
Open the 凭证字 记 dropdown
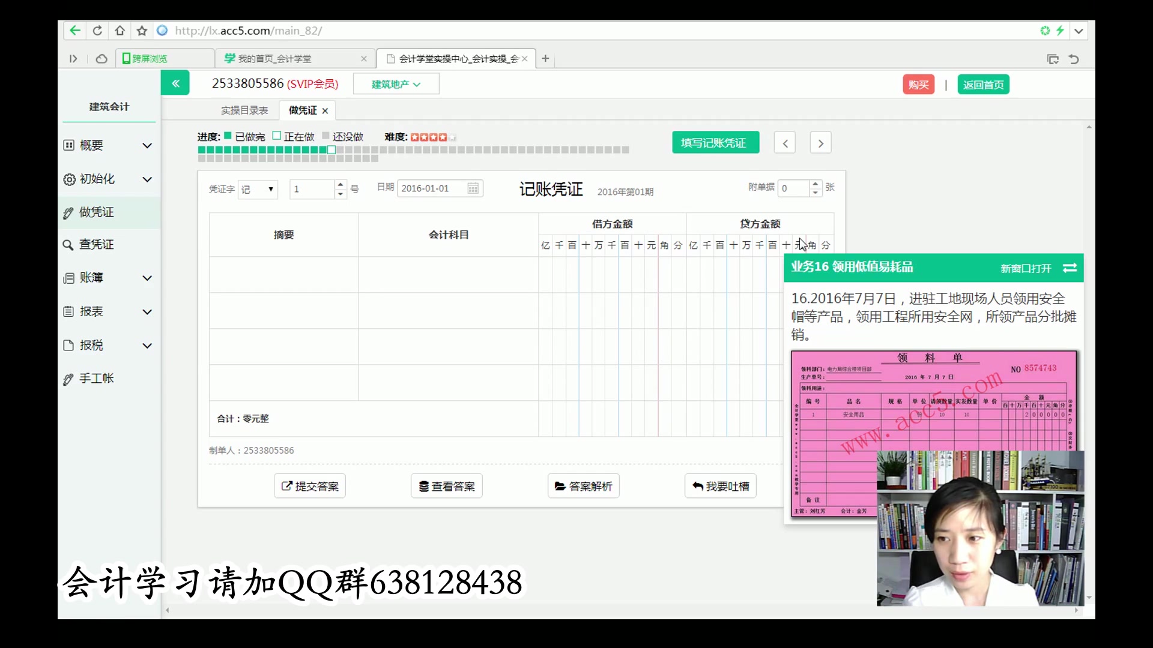click(258, 190)
